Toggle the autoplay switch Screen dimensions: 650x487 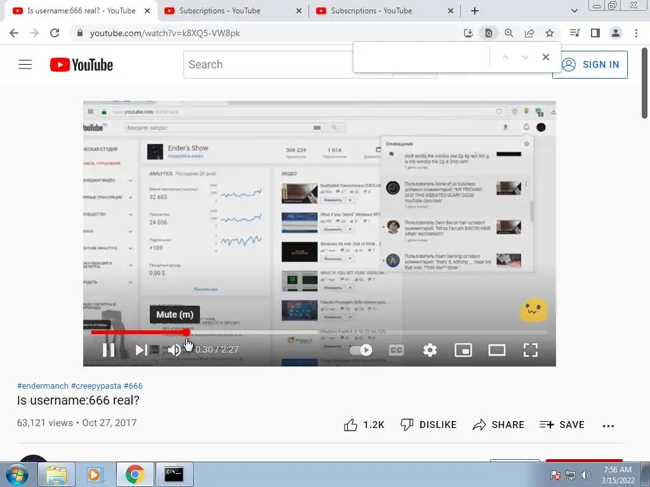(361, 350)
